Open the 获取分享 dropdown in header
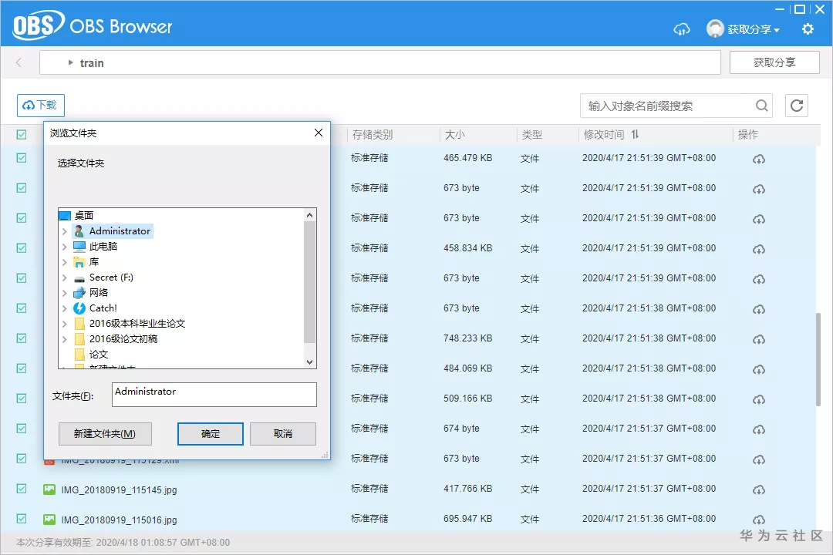833x555 pixels. pos(754,29)
